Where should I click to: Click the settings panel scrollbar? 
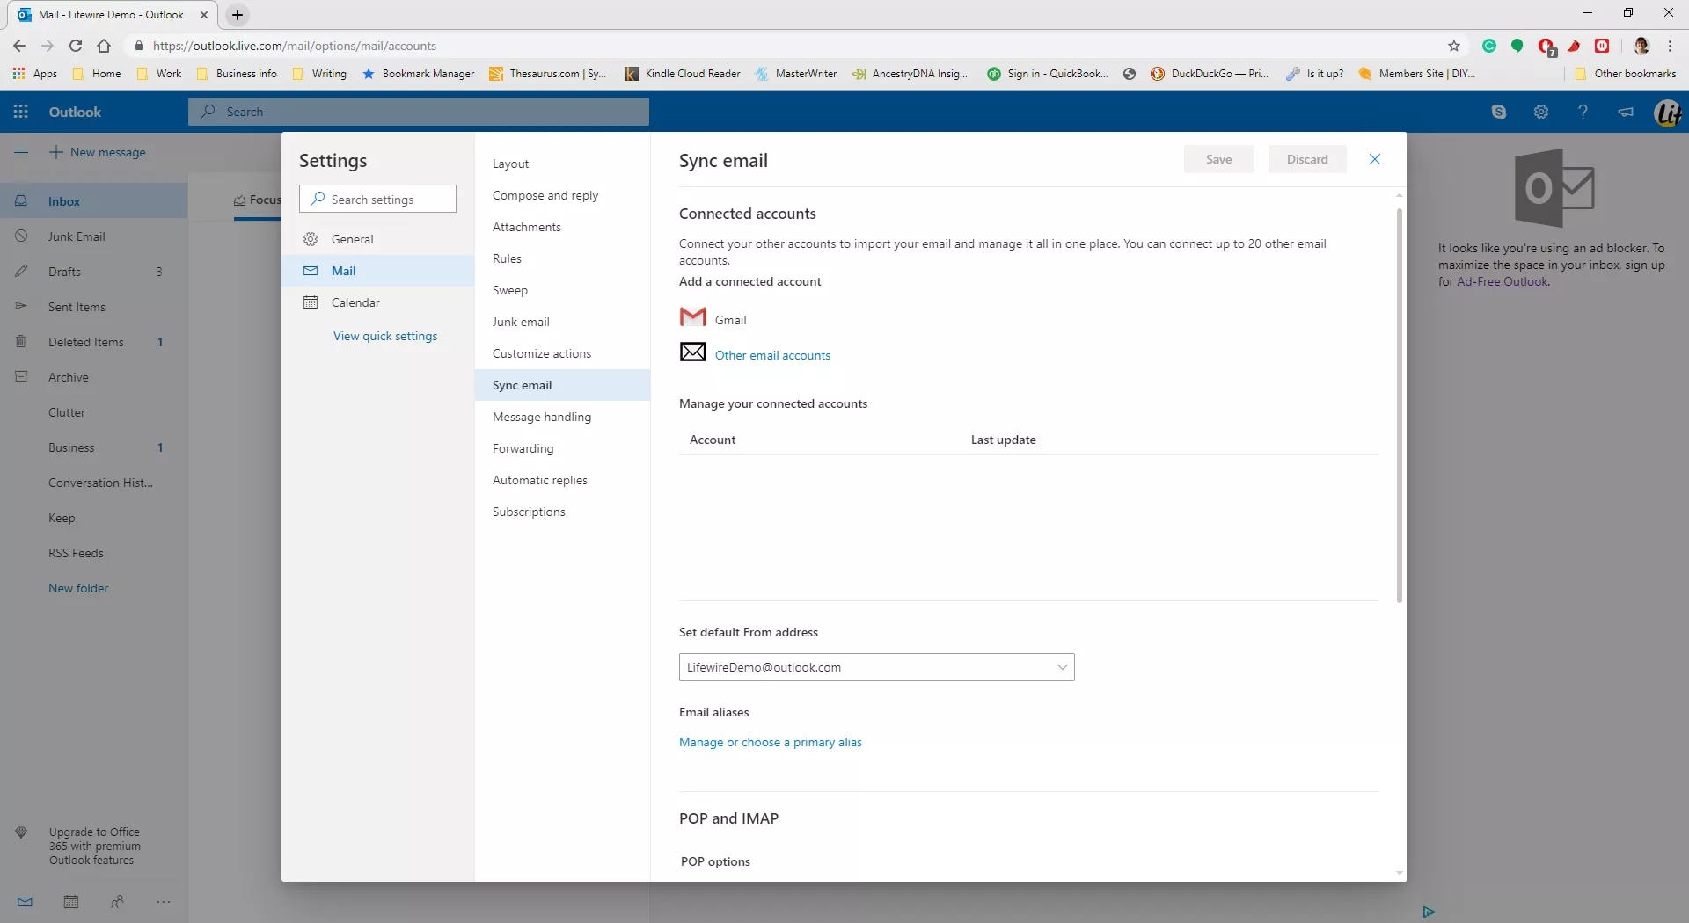[1399, 404]
